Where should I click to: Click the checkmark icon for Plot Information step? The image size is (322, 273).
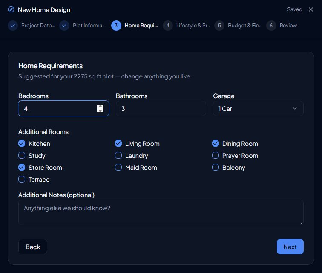(64, 26)
